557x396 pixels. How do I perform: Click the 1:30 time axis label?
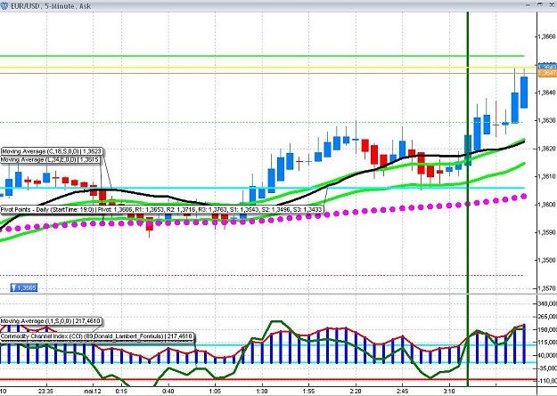[x=262, y=391]
